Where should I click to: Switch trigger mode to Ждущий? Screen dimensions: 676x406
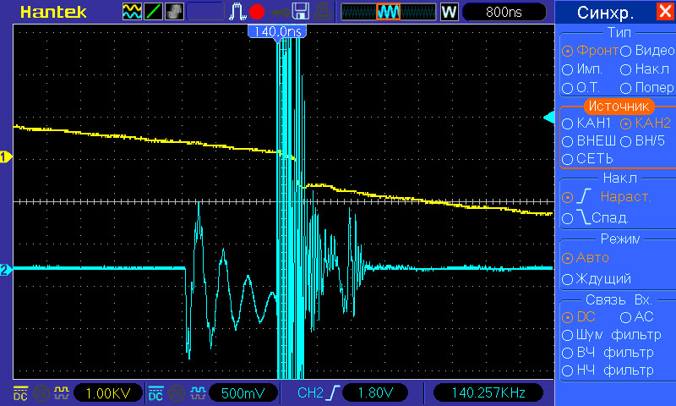click(597, 279)
